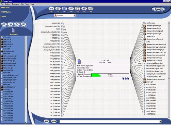171x125 pixels.
Task: Select gears1x.gif in the left sidebar list
Action: coord(7,39)
